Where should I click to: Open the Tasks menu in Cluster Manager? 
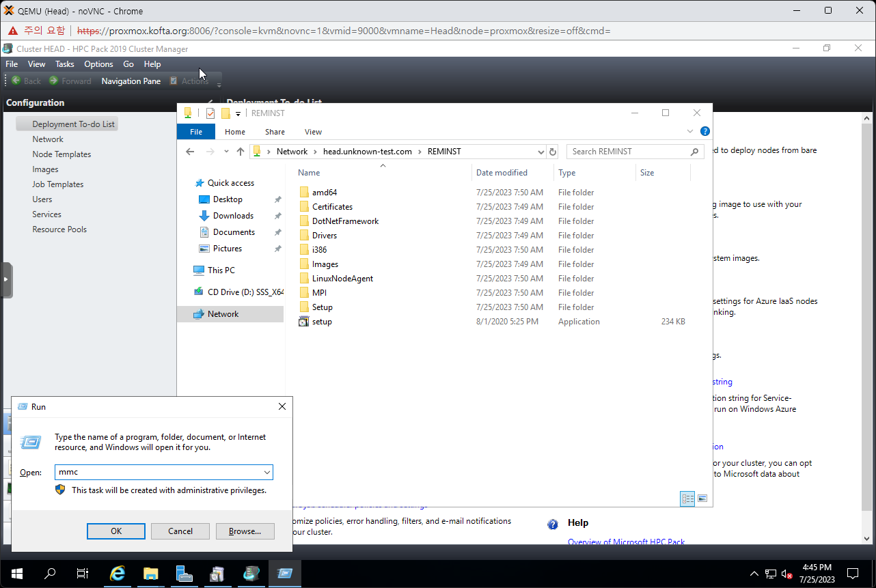coord(65,64)
